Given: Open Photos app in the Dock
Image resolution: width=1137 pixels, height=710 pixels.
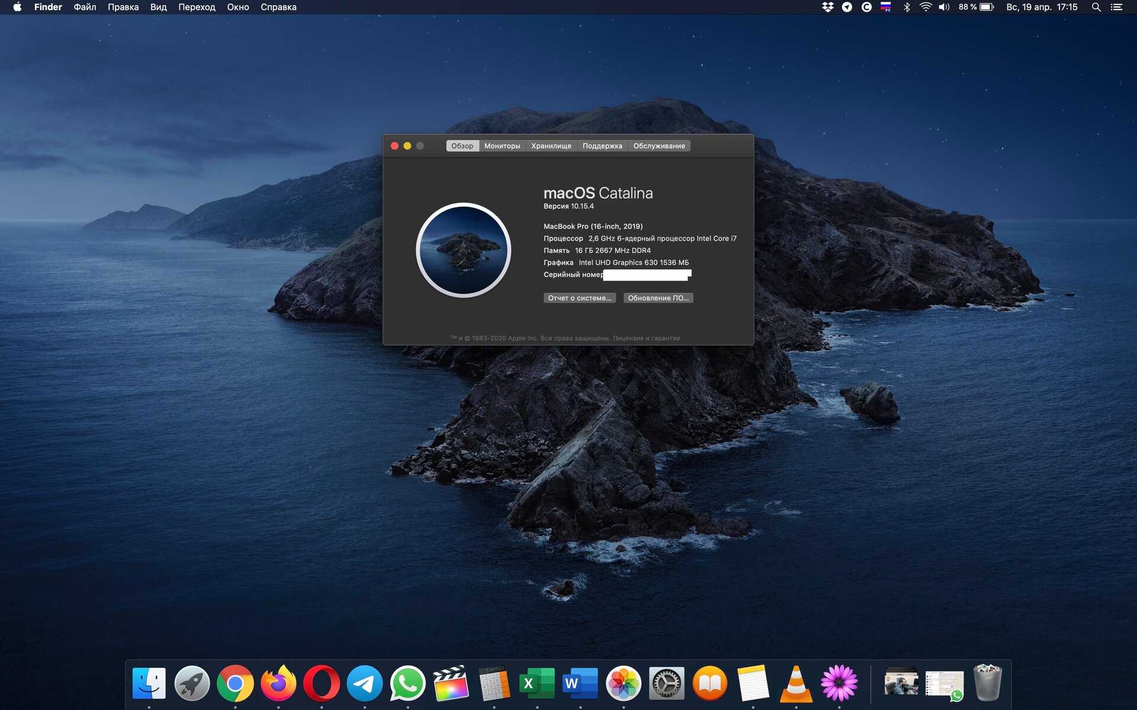Looking at the screenshot, I should point(624,683).
